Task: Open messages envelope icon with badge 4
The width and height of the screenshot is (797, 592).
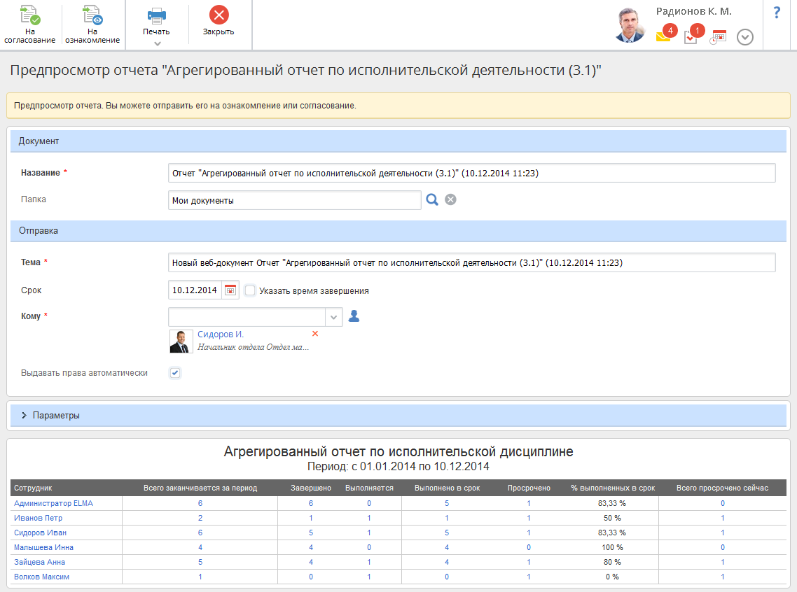Action: (663, 36)
